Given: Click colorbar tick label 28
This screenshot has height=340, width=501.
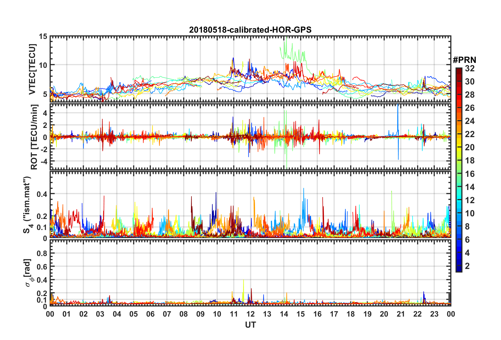Looking at the screenshot, I should coord(470,95).
